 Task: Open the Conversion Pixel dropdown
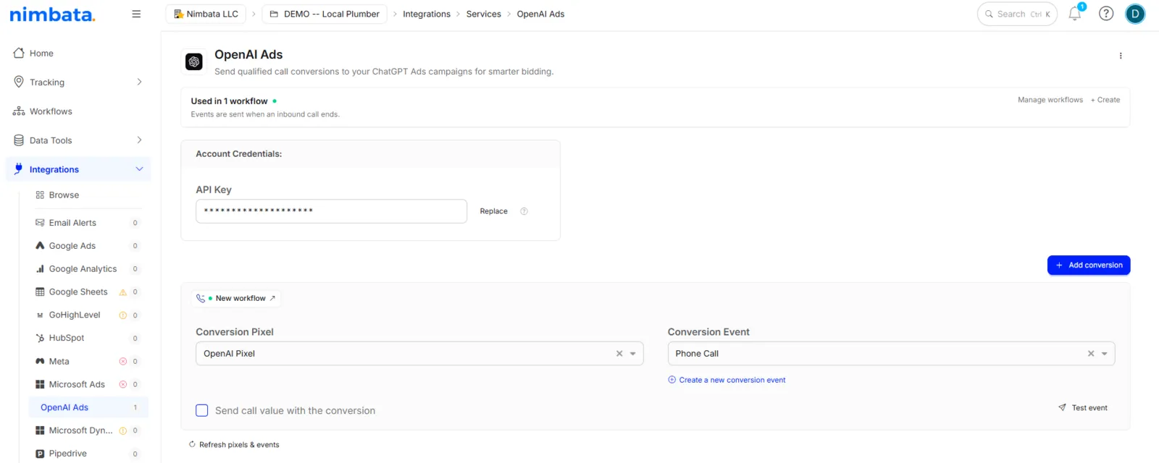(x=419, y=354)
